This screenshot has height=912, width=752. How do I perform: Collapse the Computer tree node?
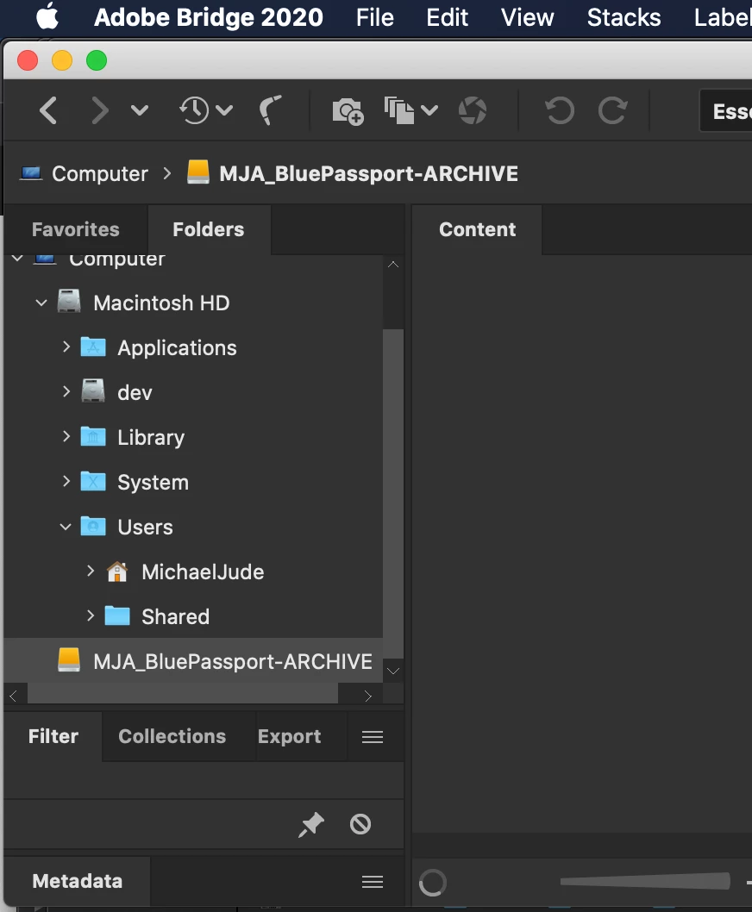pyautogui.click(x=18, y=258)
